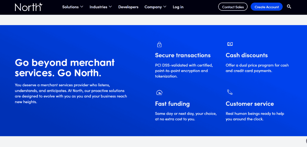Click the Cash discounts heading
This screenshot has height=147, width=307.
(x=247, y=55)
